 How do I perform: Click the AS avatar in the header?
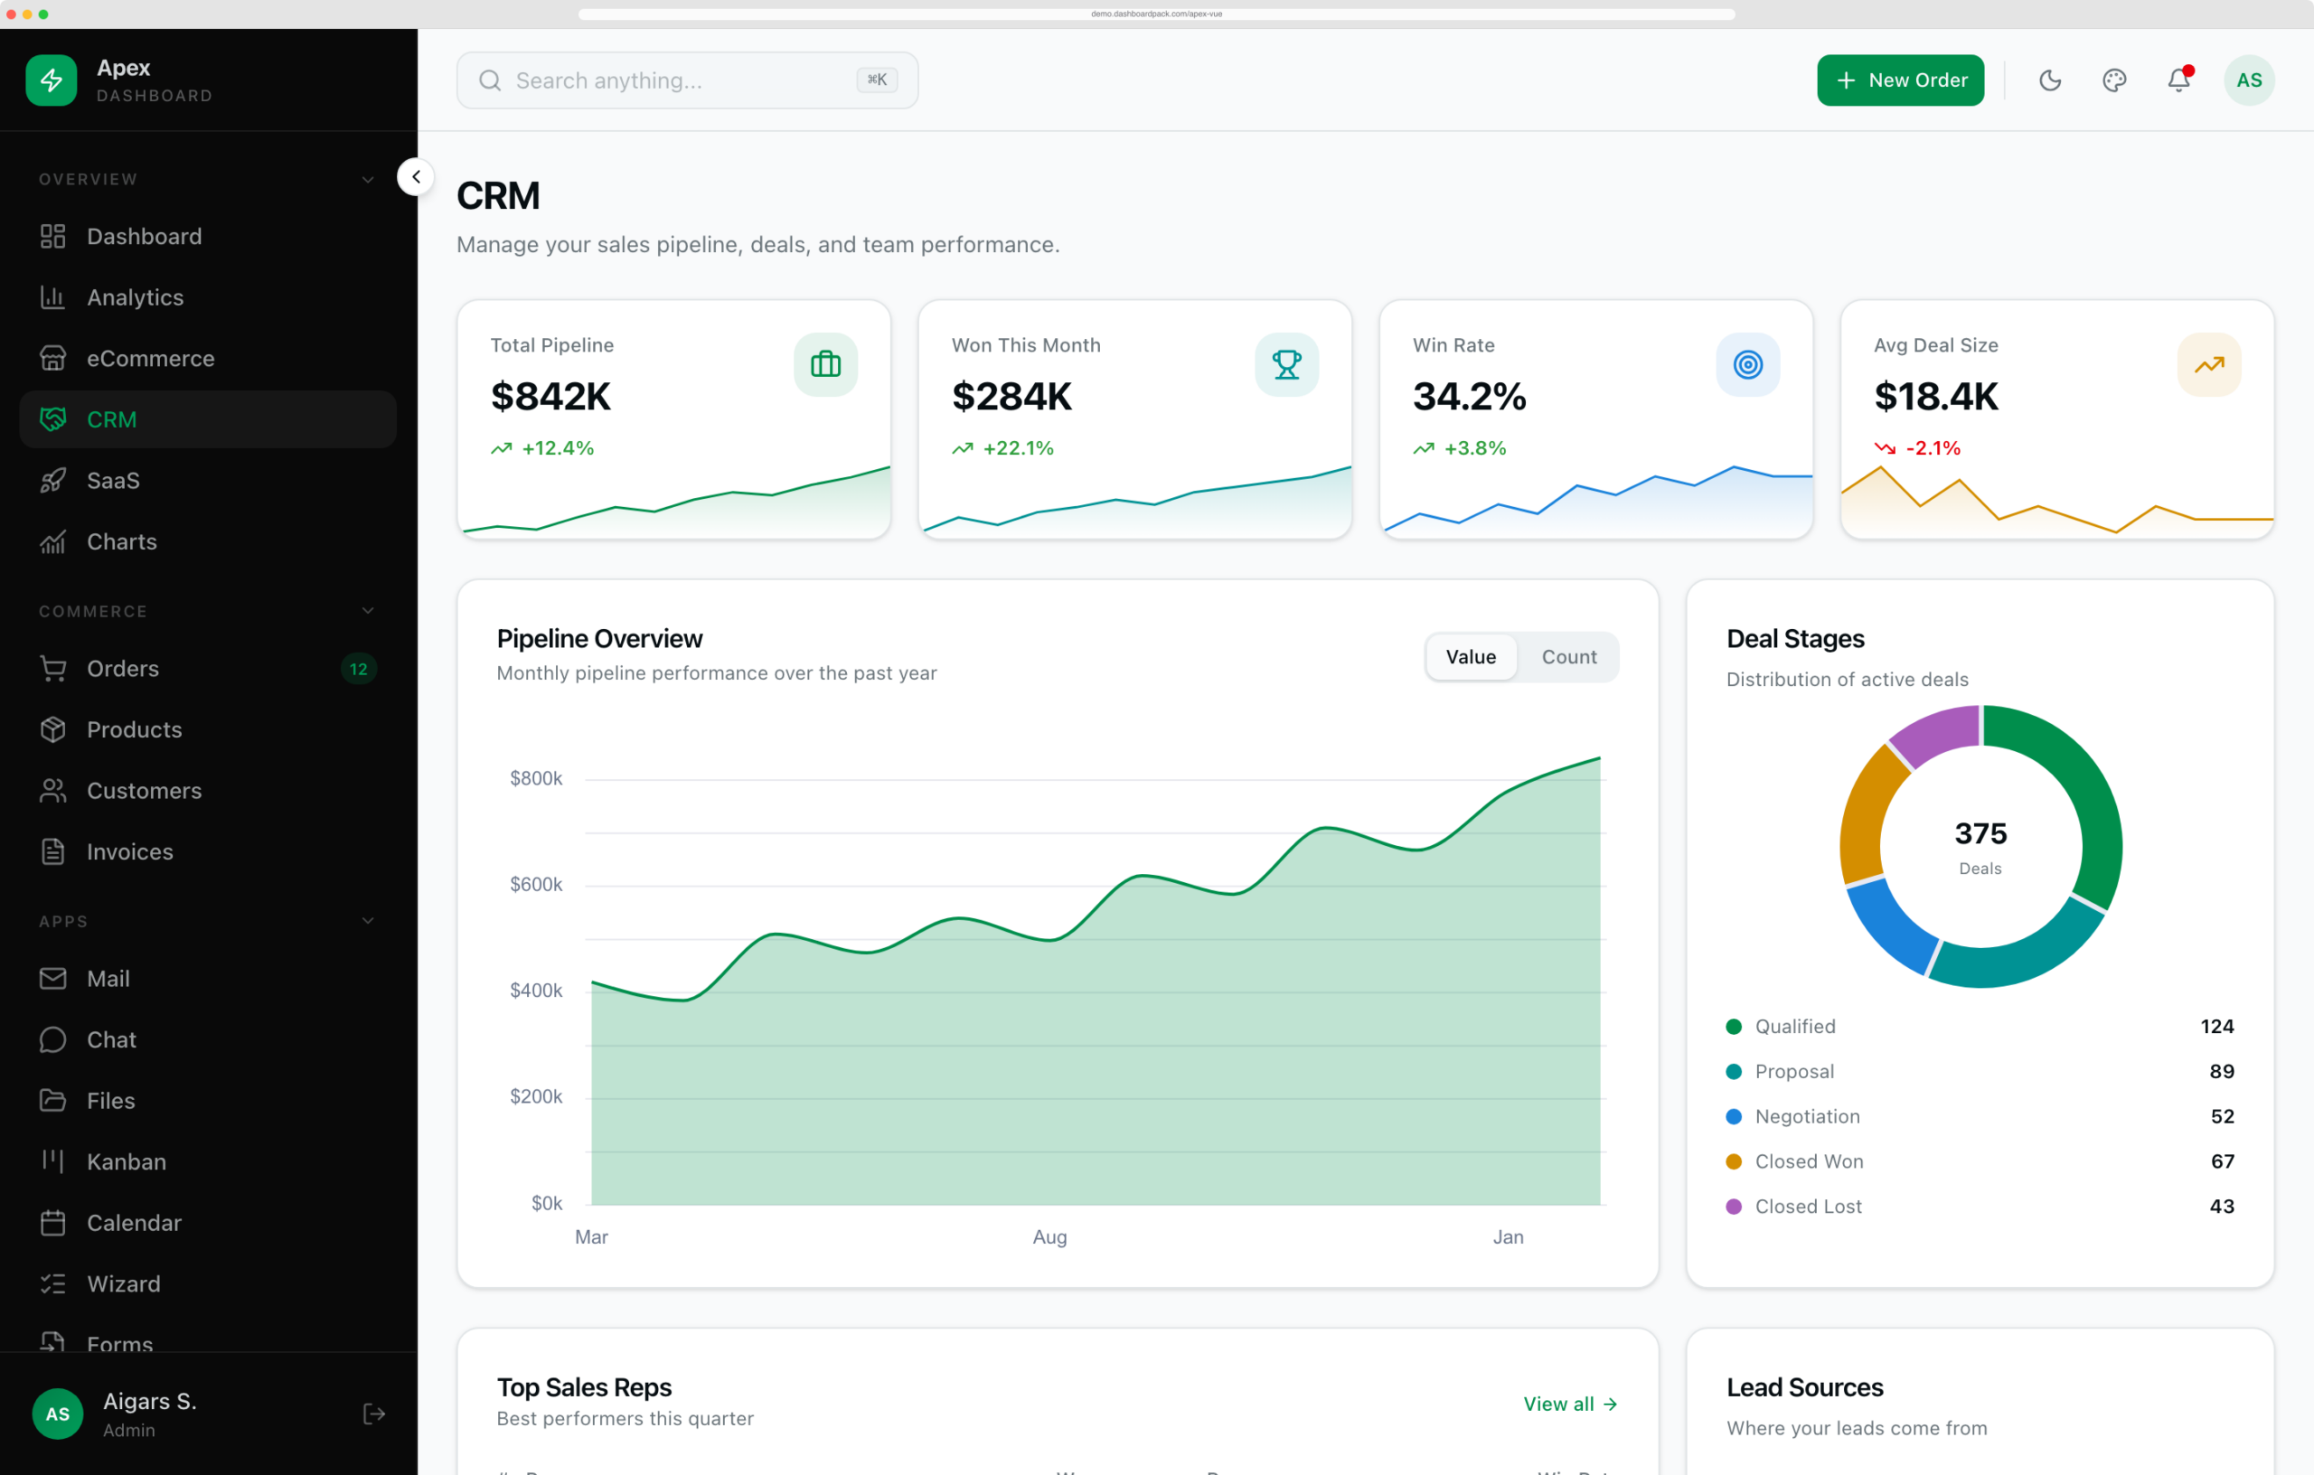pos(2249,80)
